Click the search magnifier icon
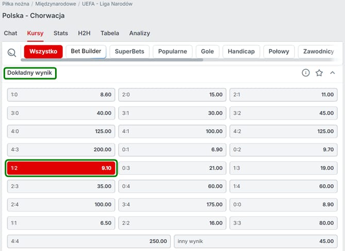345x251 pixels. (11, 52)
